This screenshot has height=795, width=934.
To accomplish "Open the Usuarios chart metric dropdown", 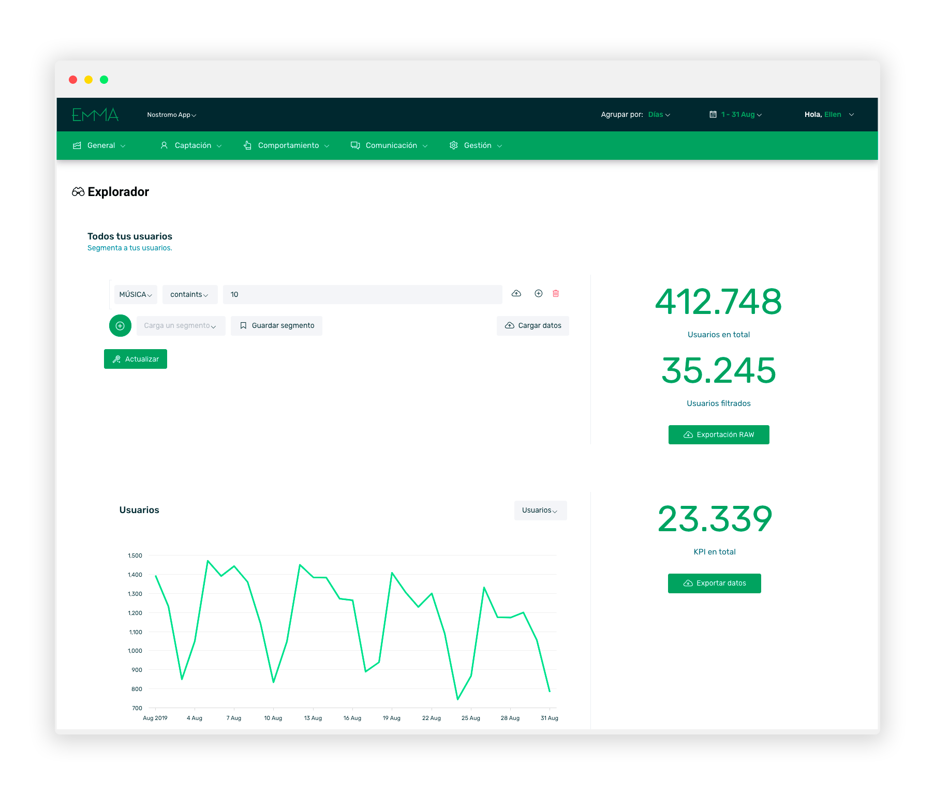I will [x=540, y=511].
